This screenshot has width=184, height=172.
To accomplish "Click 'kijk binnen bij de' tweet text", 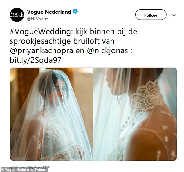I will pos(106,32).
